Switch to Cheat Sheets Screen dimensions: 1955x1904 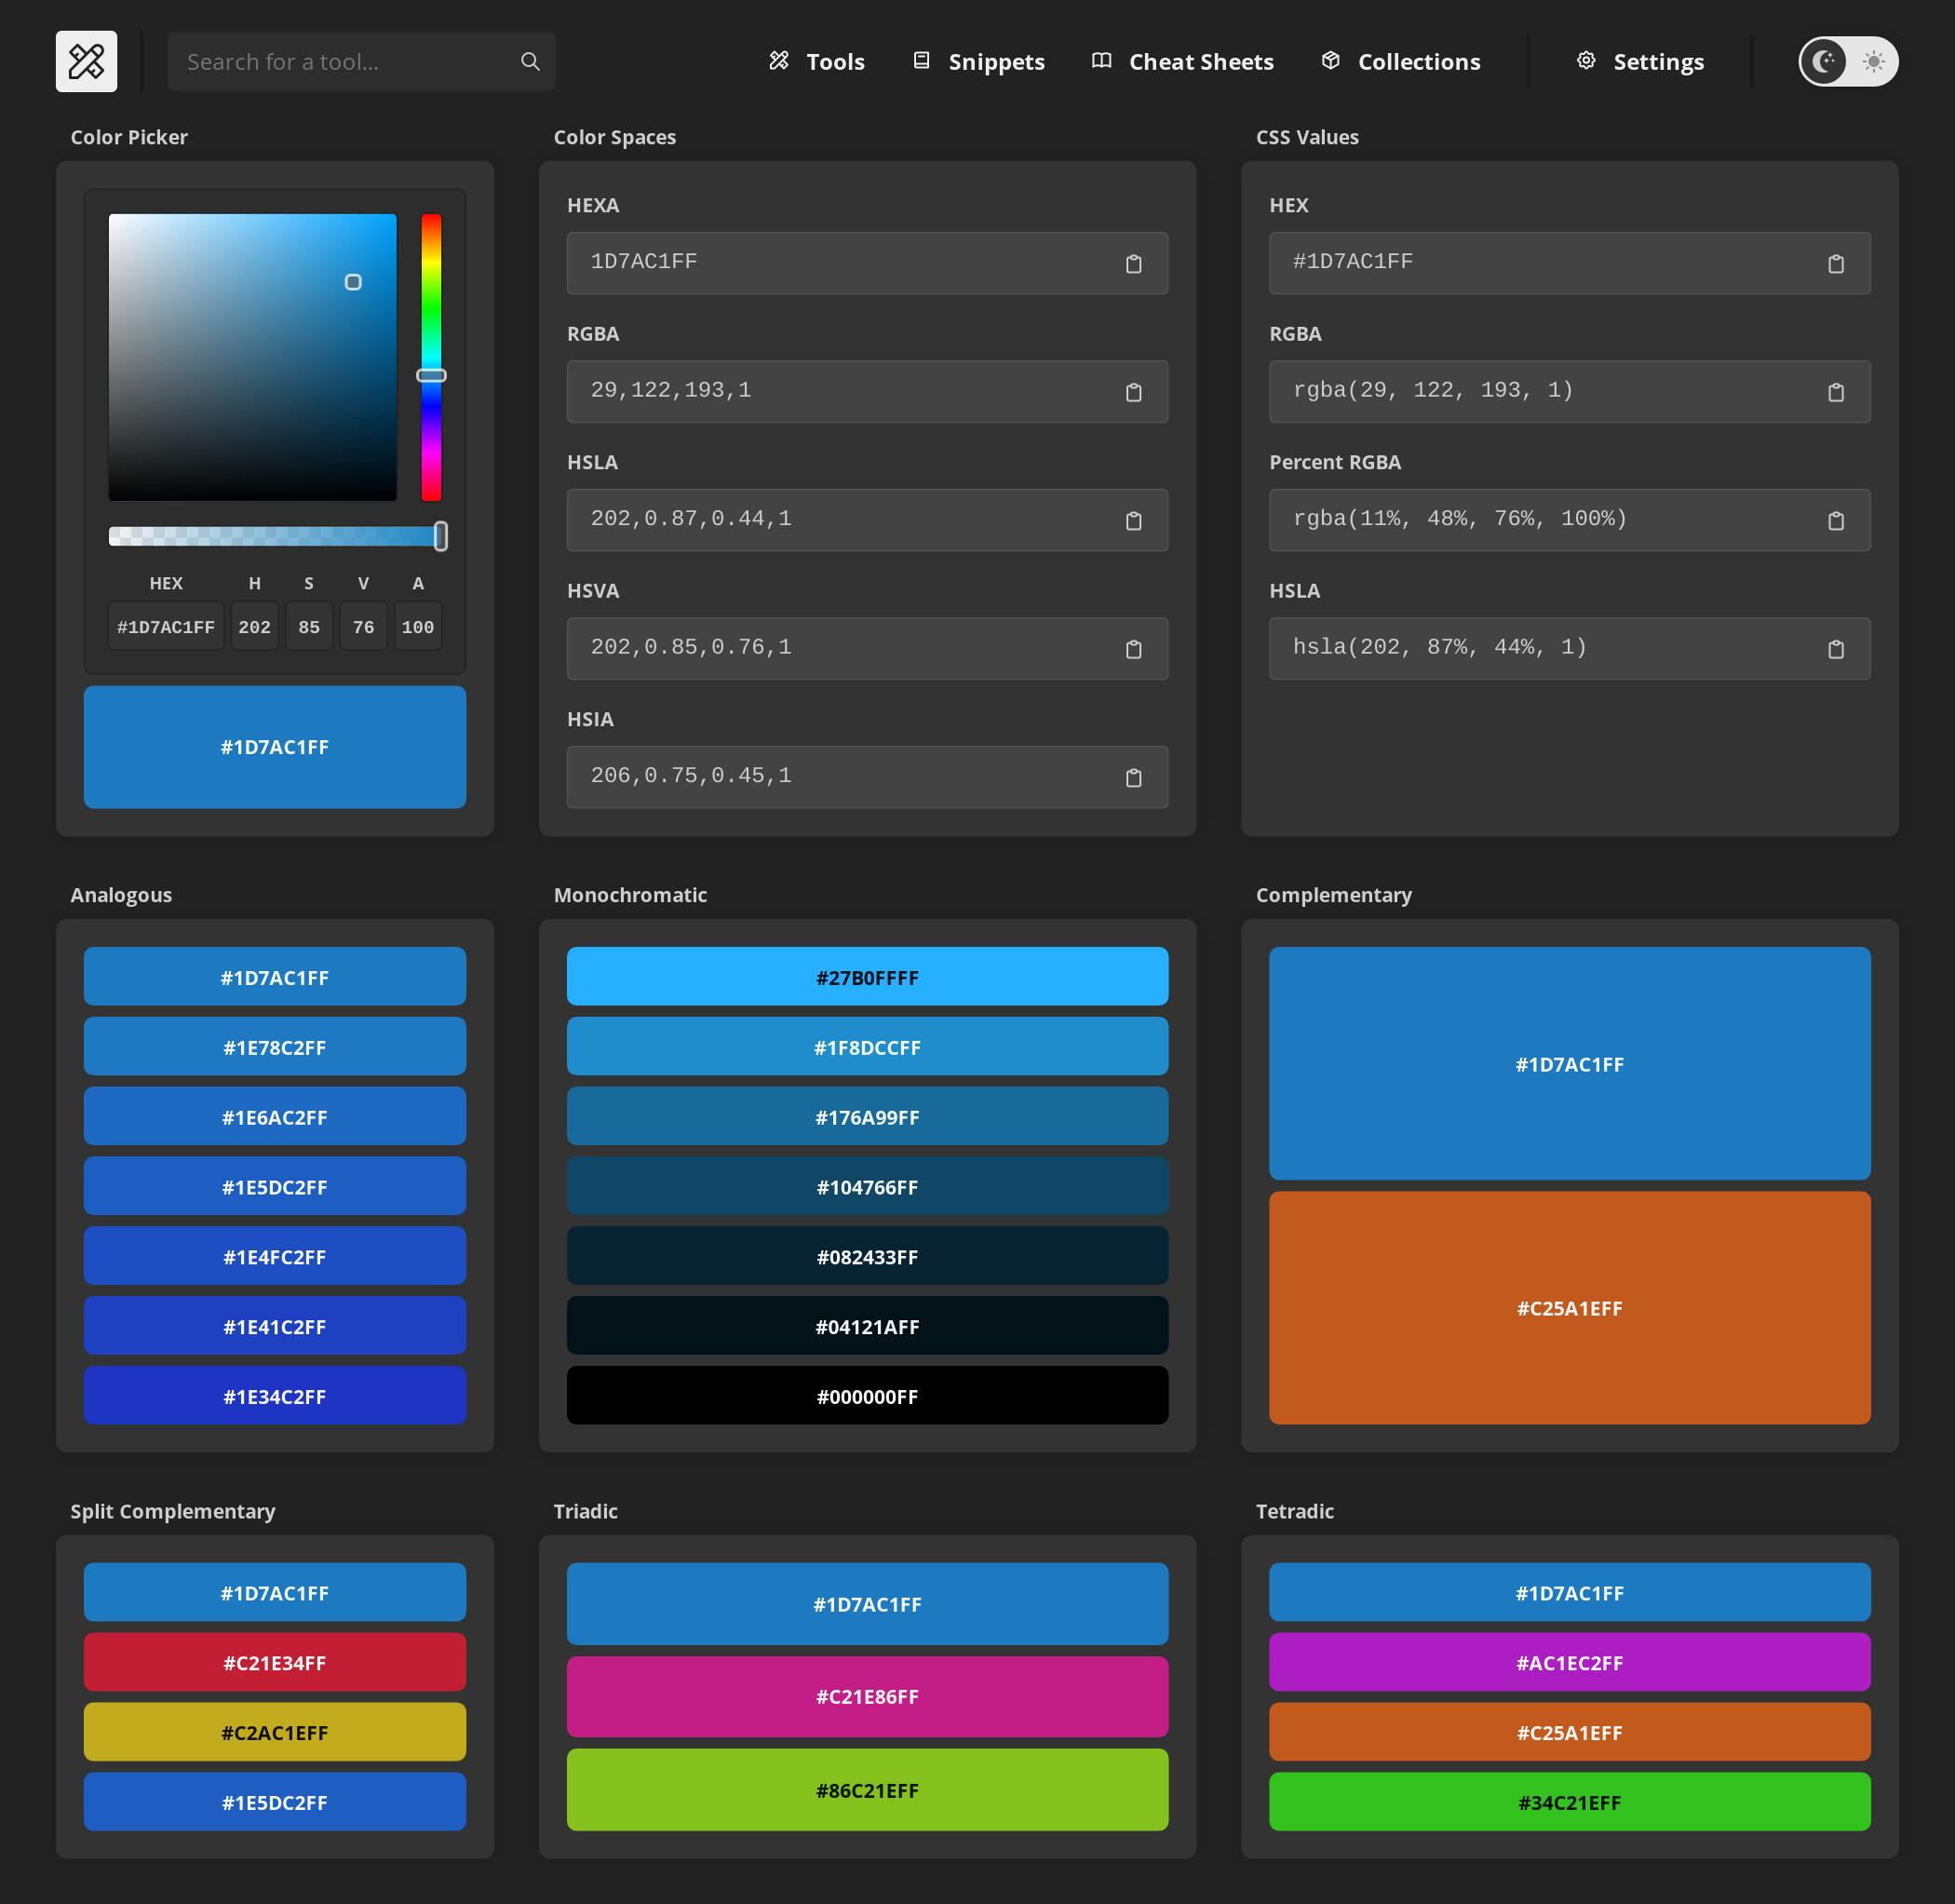(x=1182, y=61)
